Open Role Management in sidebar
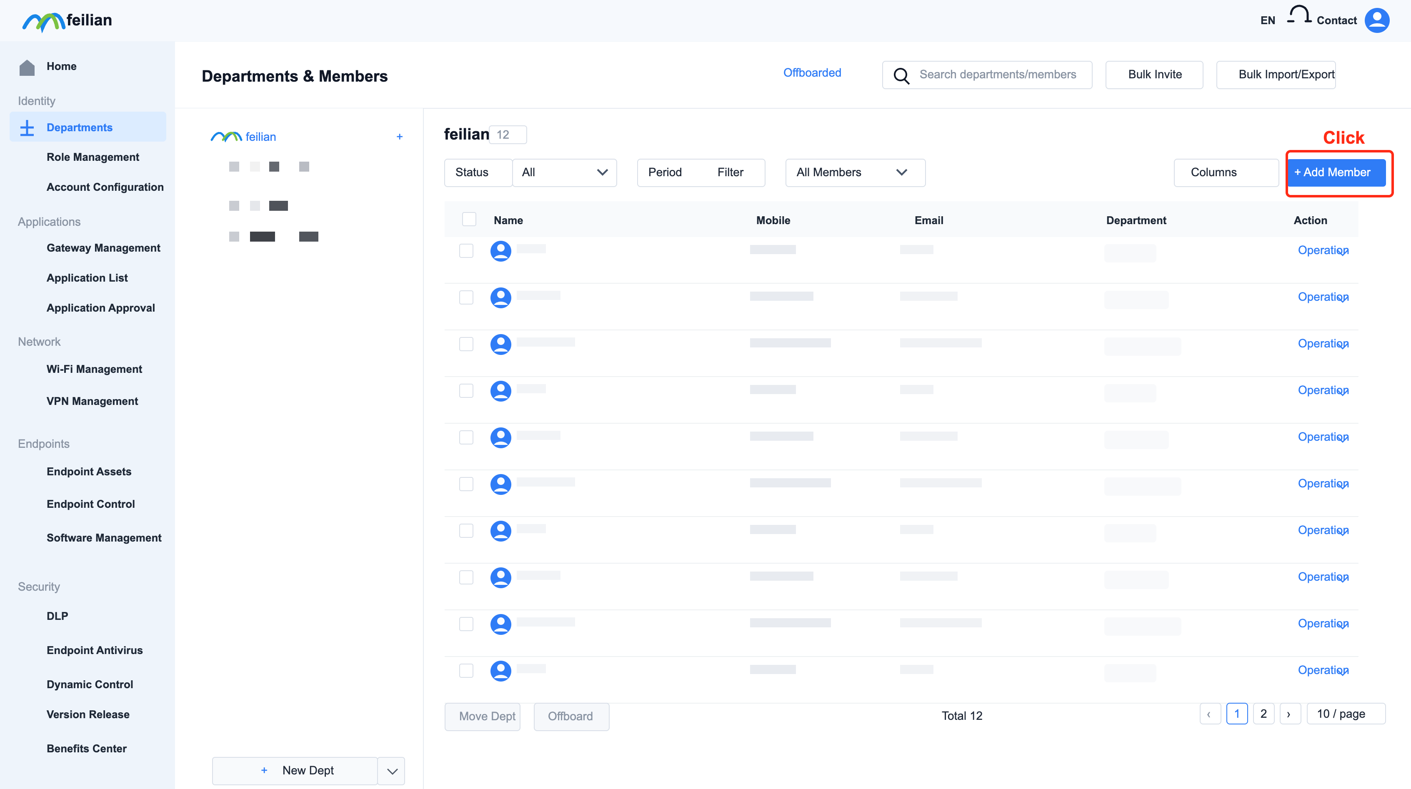1411x789 pixels. click(x=93, y=157)
